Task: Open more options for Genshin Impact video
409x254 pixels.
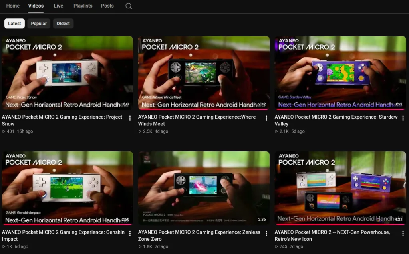Action: tap(130, 233)
